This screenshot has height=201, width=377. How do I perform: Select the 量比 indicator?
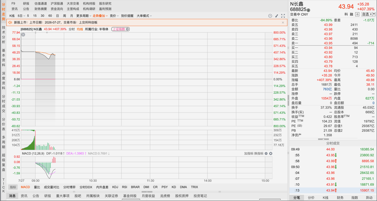coord(37,187)
